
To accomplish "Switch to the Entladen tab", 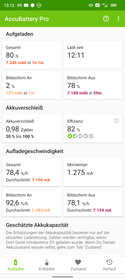I will [x=47, y=265].
